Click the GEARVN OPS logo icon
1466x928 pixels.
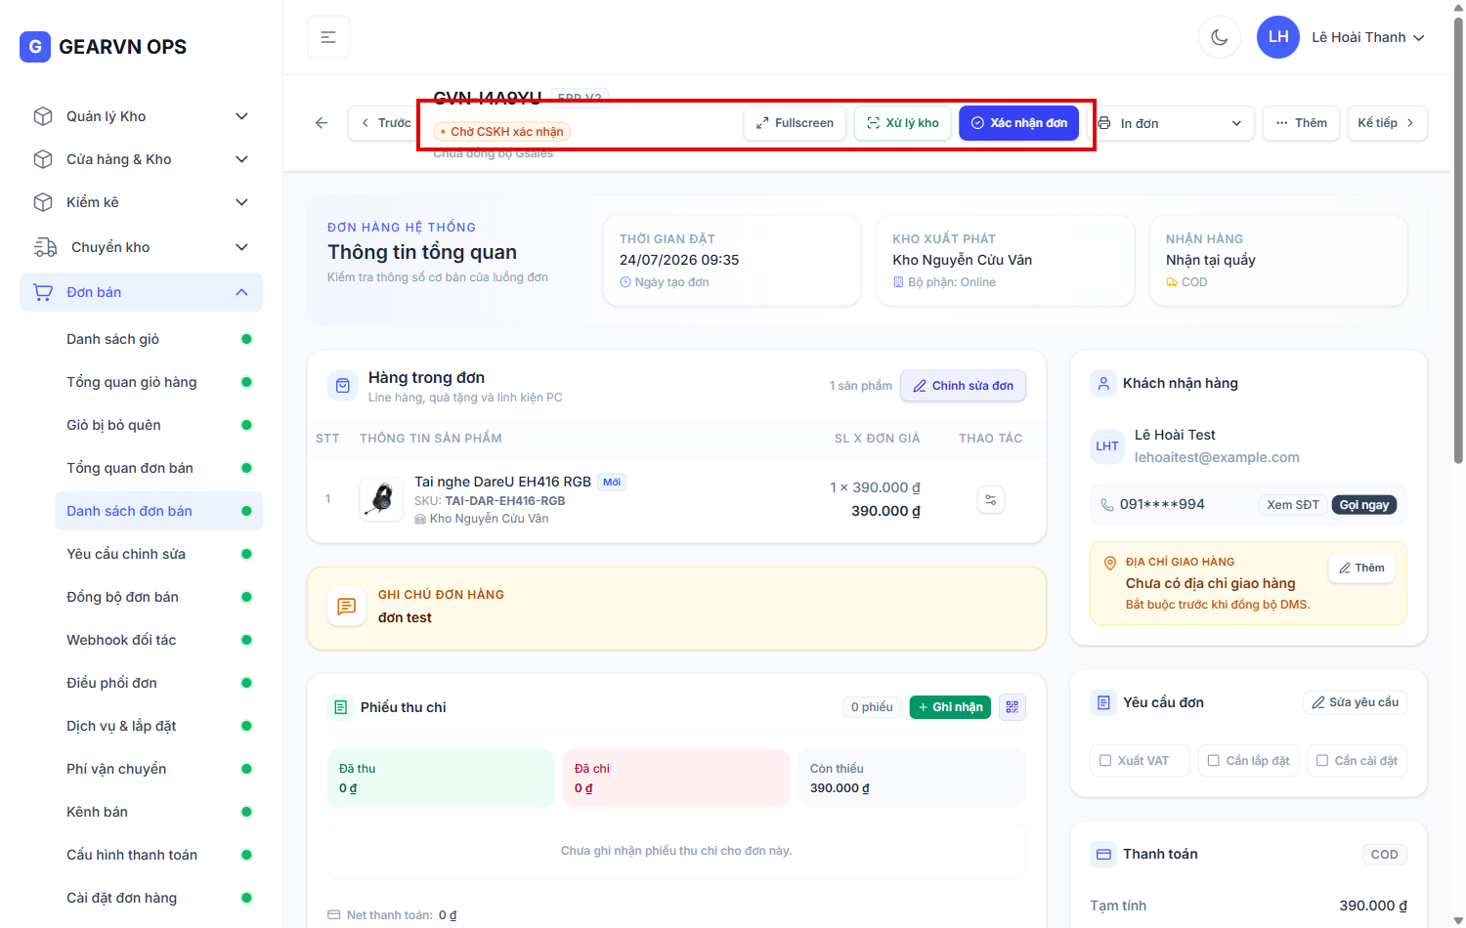pyautogui.click(x=35, y=47)
